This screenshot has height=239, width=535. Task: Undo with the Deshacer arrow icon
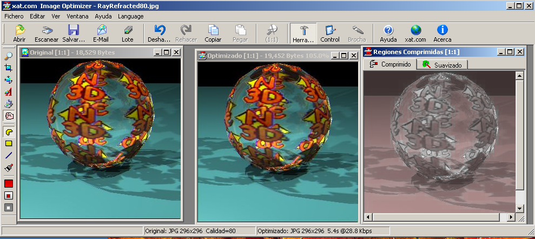(x=159, y=30)
